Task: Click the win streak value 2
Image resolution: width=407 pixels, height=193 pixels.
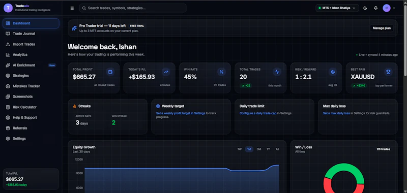Action: [113, 123]
